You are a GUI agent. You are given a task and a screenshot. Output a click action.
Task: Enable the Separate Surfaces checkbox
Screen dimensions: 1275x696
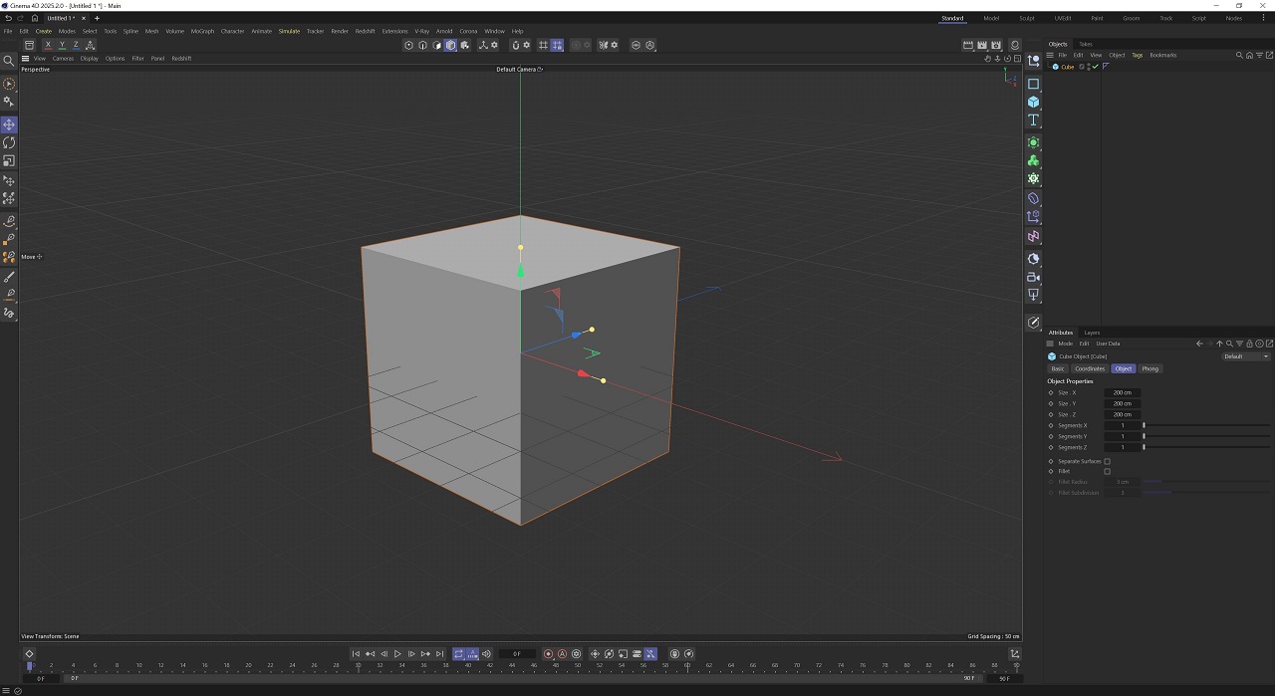click(x=1107, y=461)
